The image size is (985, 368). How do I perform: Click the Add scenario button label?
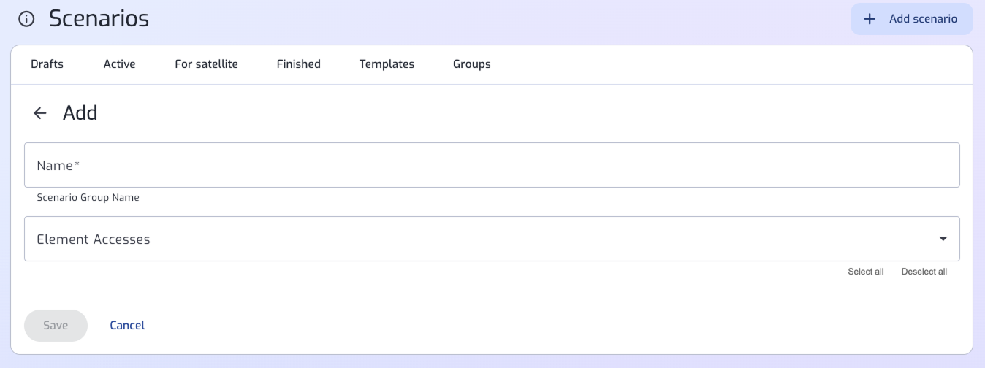point(923,19)
